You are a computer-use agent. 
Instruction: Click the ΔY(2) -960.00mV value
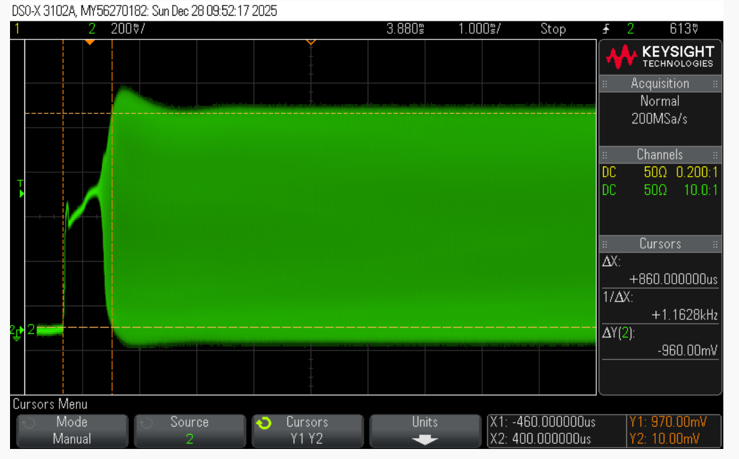click(687, 351)
